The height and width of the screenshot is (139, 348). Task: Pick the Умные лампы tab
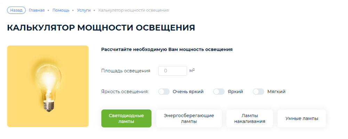(x=301, y=118)
